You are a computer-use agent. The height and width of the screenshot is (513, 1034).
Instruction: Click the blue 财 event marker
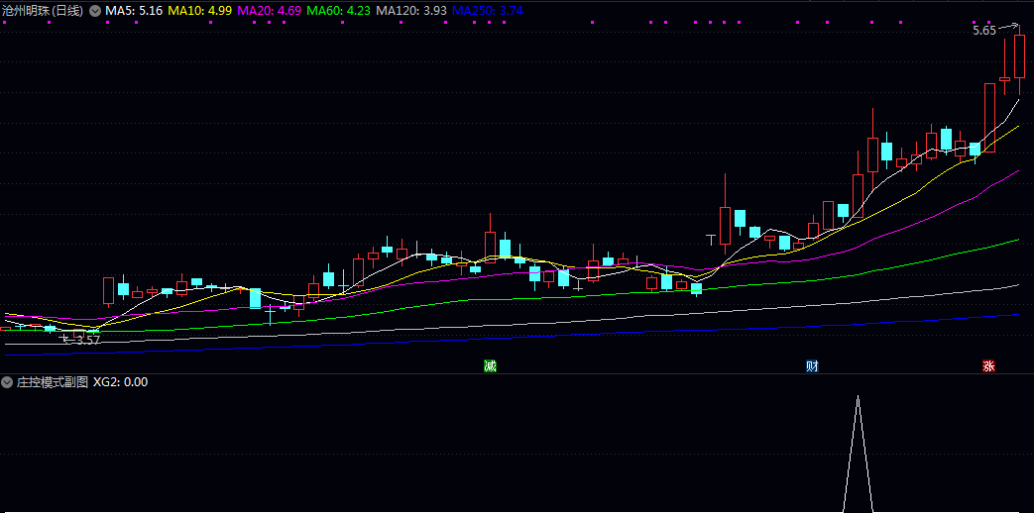click(x=812, y=365)
